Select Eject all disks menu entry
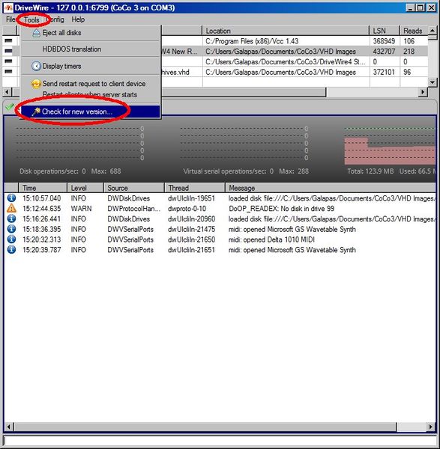This screenshot has height=449, width=440. pos(91,33)
